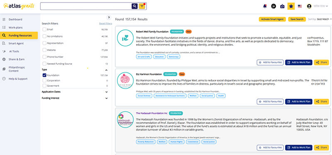Click the Smart Agent sidebar icon
Viewport: 332px width, 155px height.
tap(4, 44)
